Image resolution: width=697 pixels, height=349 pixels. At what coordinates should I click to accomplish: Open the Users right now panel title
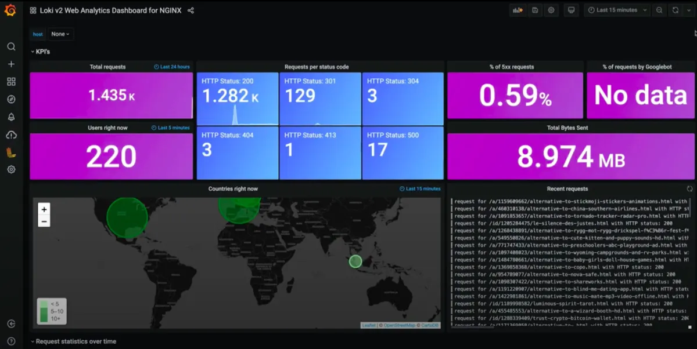click(107, 128)
